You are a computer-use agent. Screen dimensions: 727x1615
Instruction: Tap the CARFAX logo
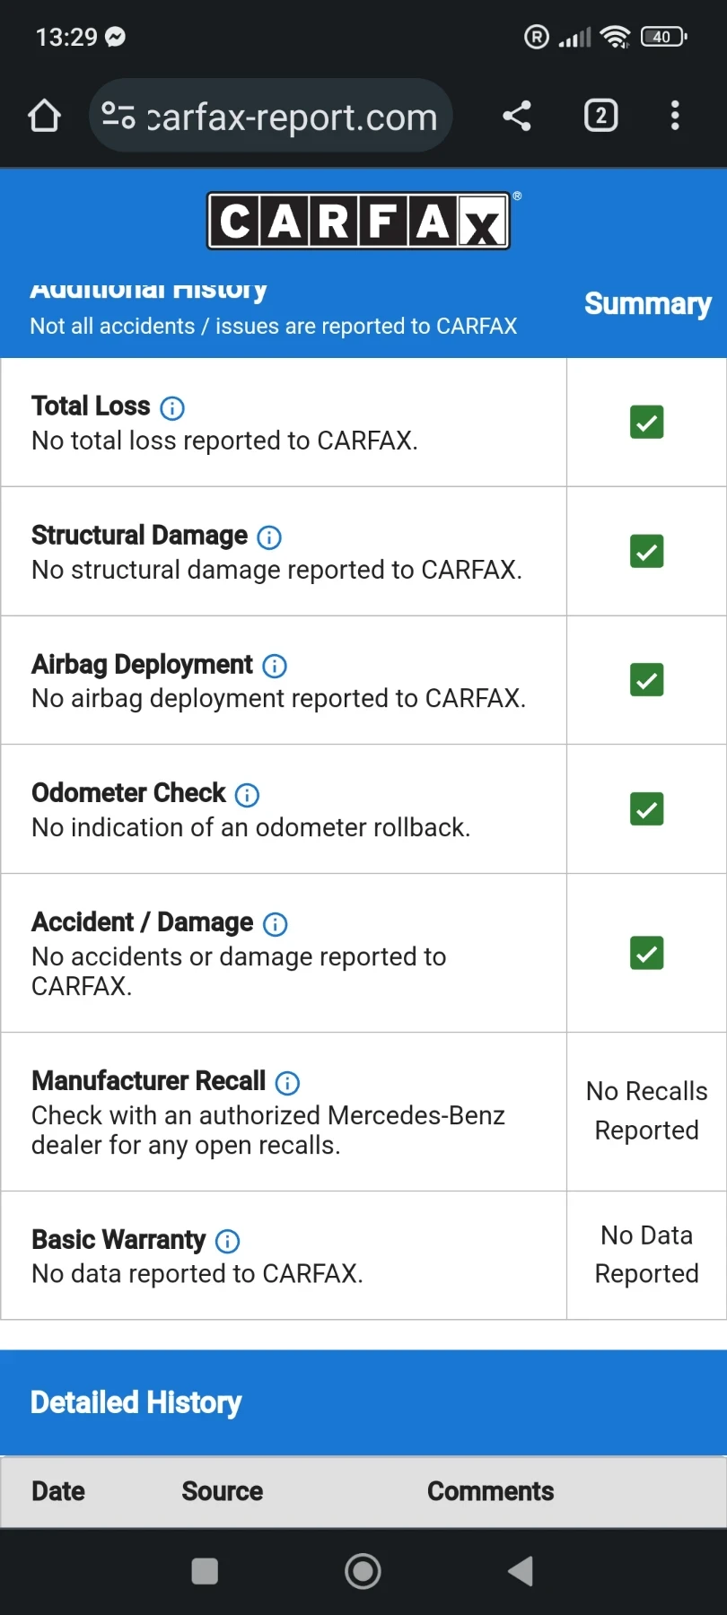click(x=359, y=221)
